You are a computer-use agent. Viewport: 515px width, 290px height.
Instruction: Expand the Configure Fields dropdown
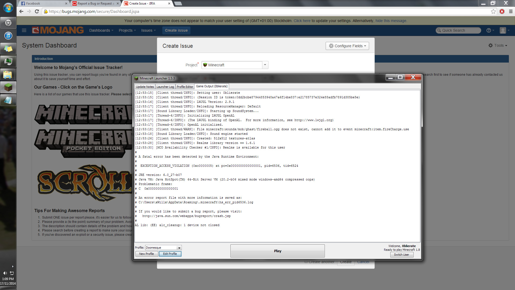pyautogui.click(x=347, y=46)
